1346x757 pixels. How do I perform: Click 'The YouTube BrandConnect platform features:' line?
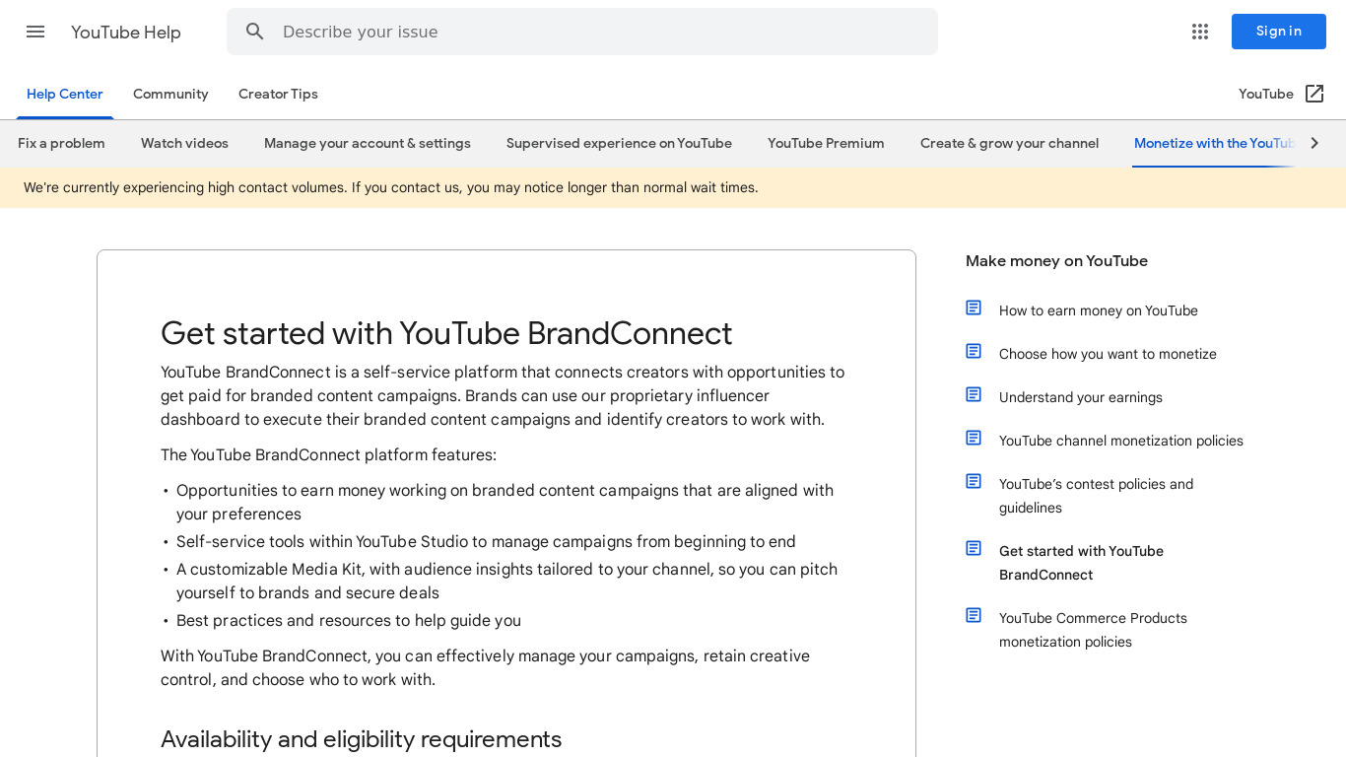click(x=328, y=455)
